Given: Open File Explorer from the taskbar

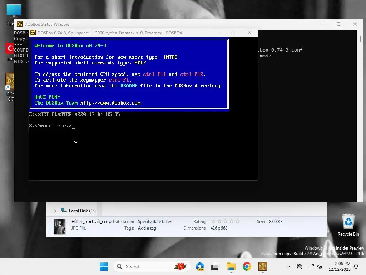Looking at the screenshot, I should [231, 266].
